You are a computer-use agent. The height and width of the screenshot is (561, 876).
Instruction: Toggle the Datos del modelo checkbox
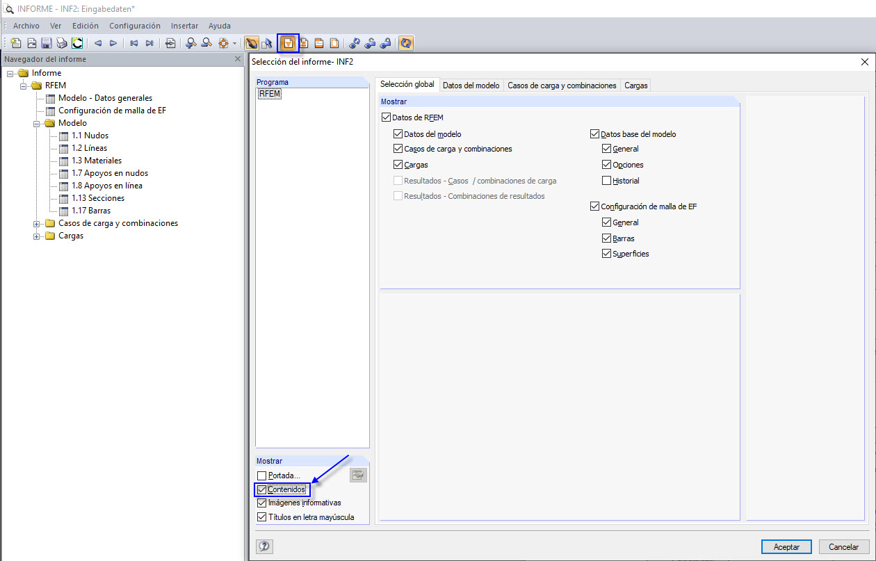[x=398, y=133]
